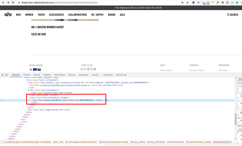
Task: Open the Pinterest social icon
Action: [x=92, y=69]
